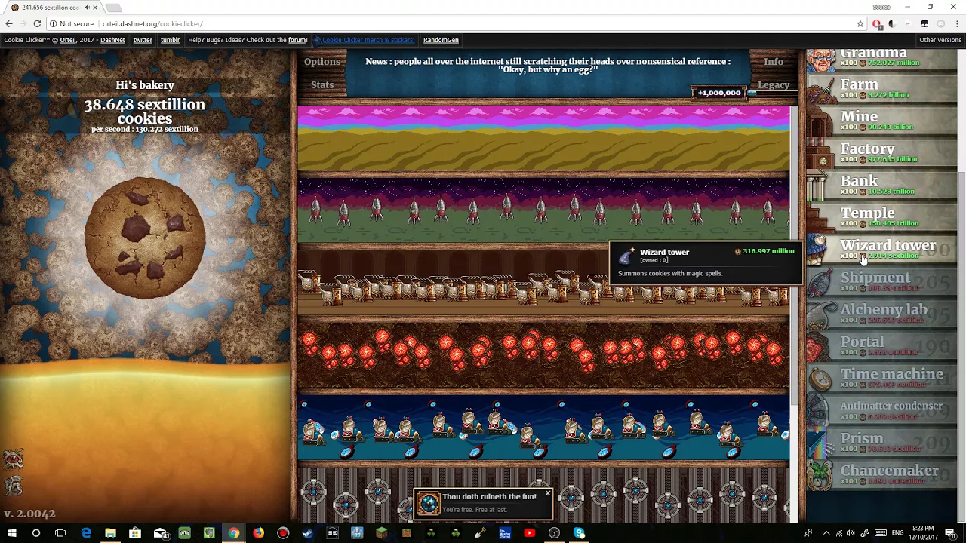This screenshot has width=966, height=543.
Task: Select the Chancemaker store item
Action: (x=881, y=475)
